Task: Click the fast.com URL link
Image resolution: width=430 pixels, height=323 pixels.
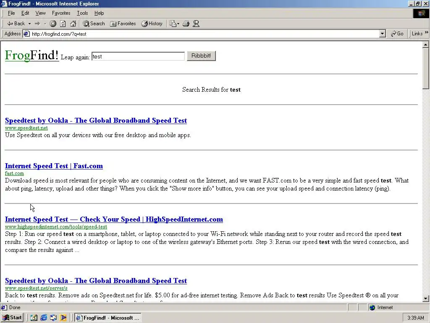Action: [14, 173]
